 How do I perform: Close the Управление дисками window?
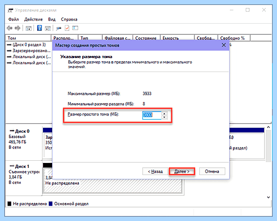(x=264, y=10)
